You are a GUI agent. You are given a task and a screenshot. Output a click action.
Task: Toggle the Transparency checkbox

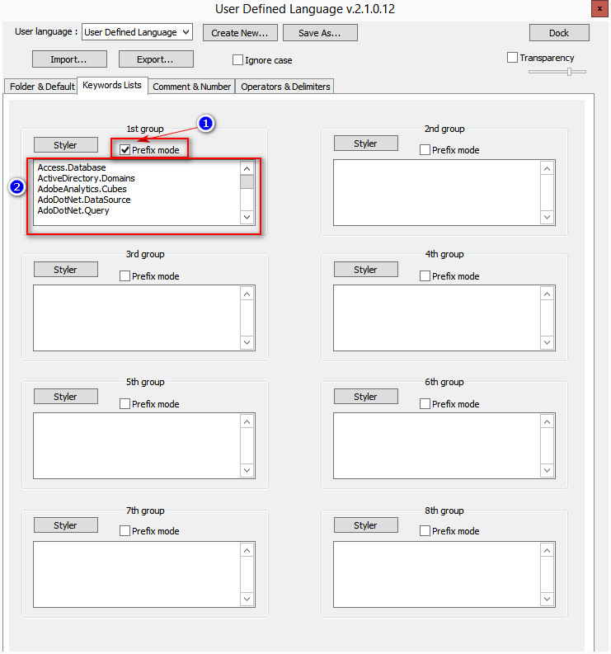tap(512, 58)
